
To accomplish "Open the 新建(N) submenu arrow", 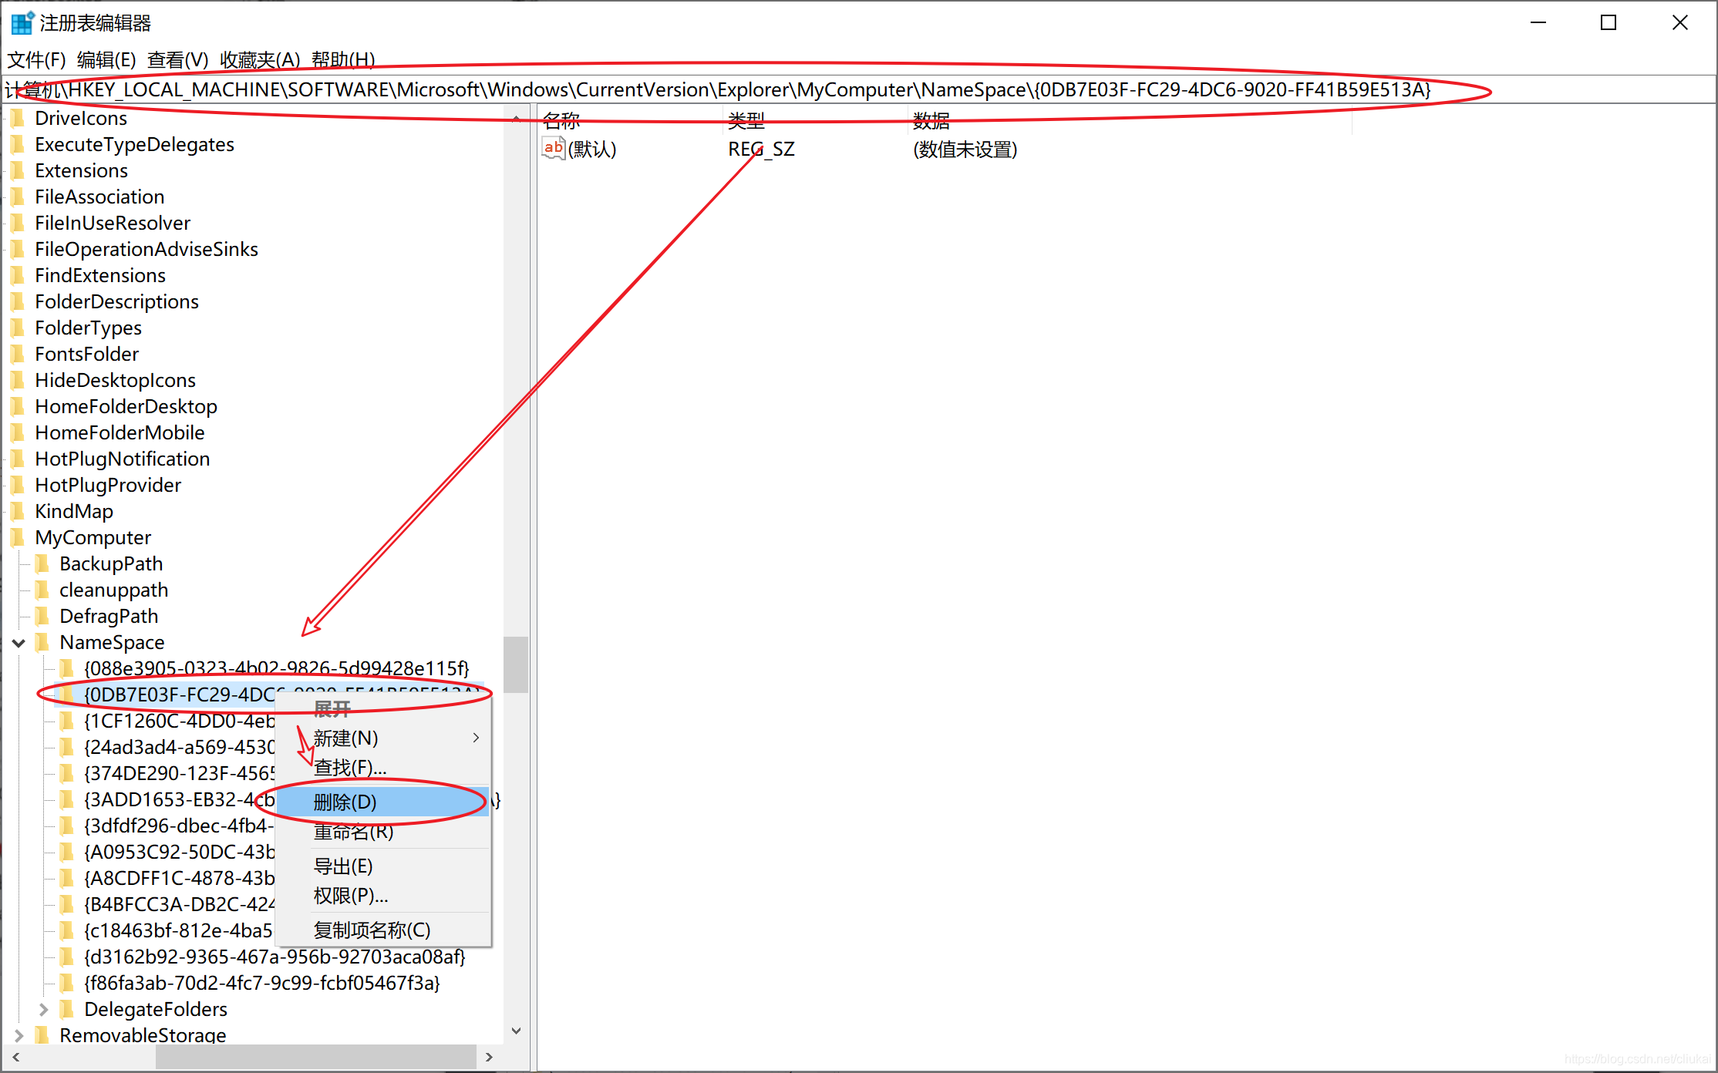I will pyautogui.click(x=476, y=738).
